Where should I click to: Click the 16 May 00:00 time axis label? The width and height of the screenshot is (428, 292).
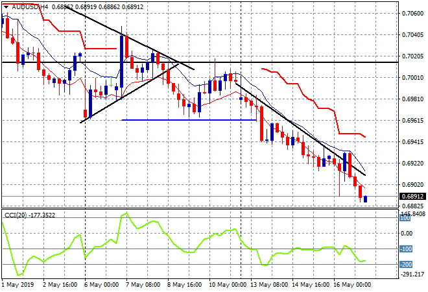tap(352, 285)
